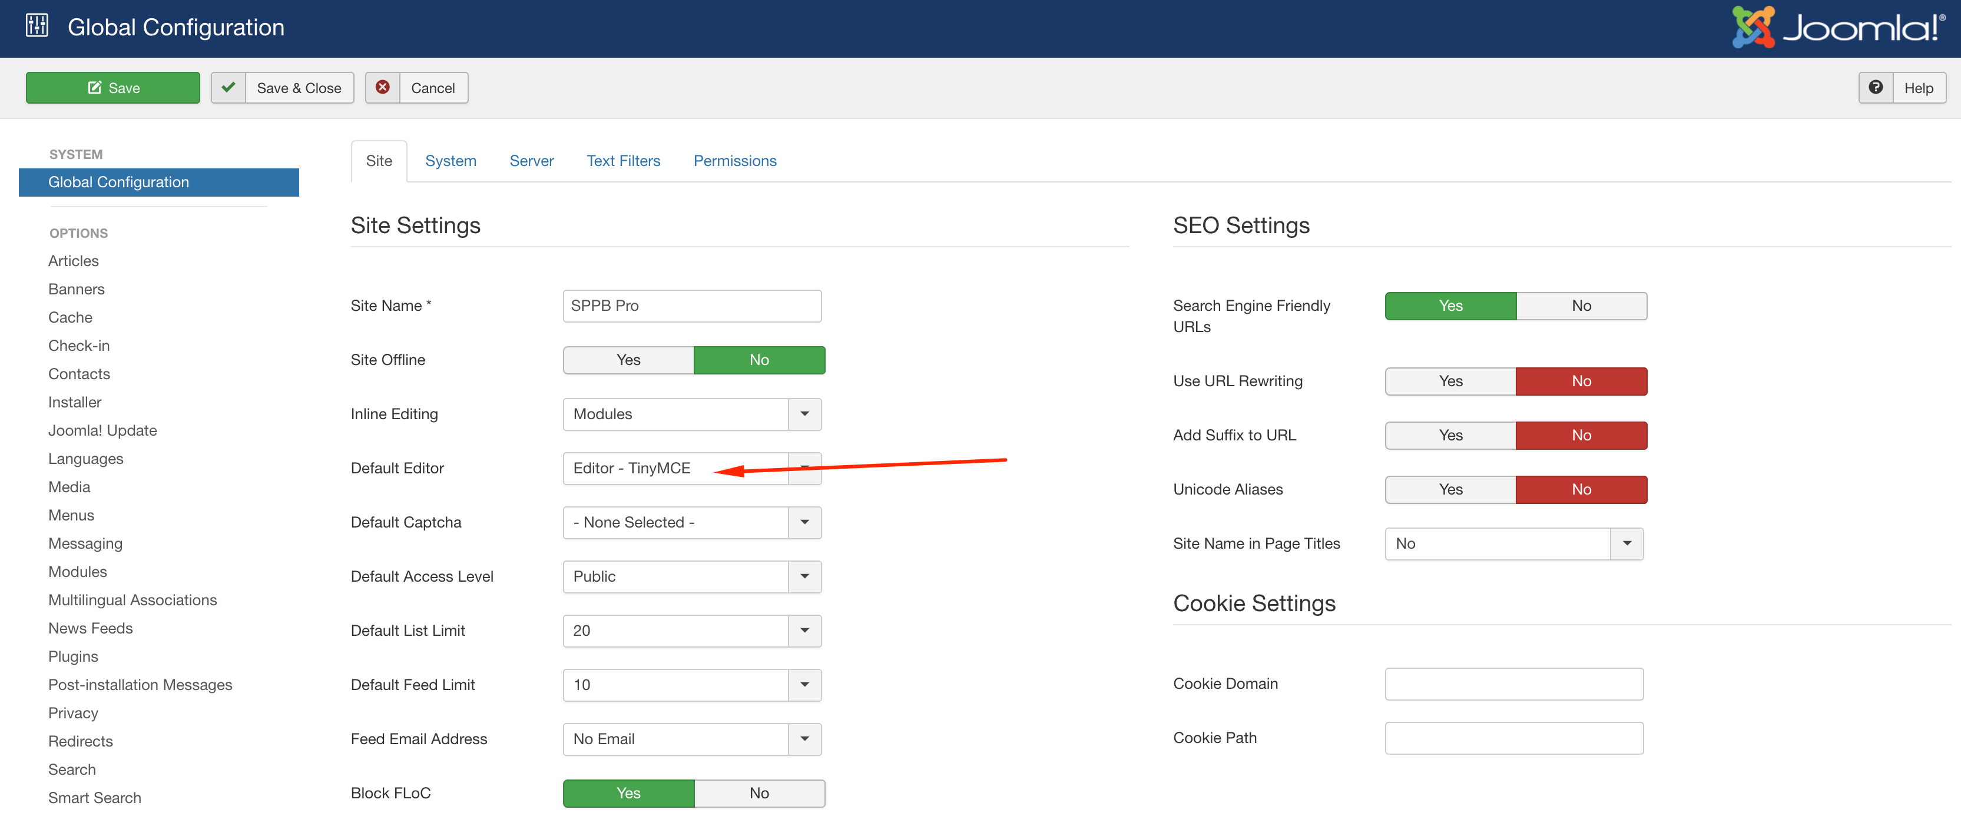
Task: Click the green checkmark Save & Close icon
Action: 228,88
